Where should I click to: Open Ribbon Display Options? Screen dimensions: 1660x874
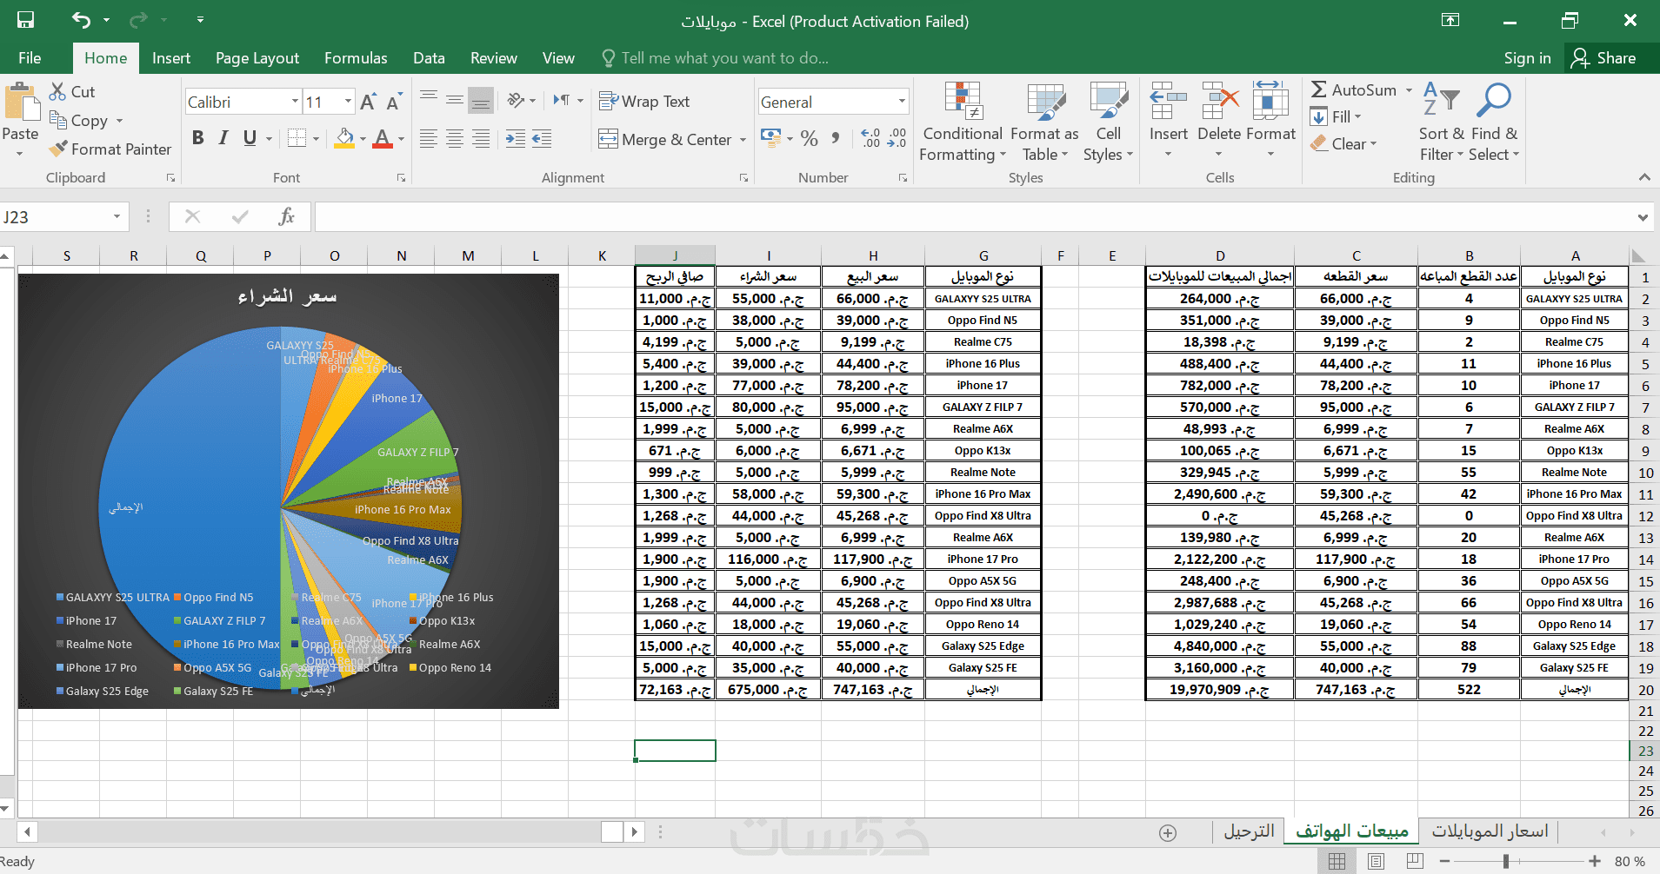[1450, 20]
